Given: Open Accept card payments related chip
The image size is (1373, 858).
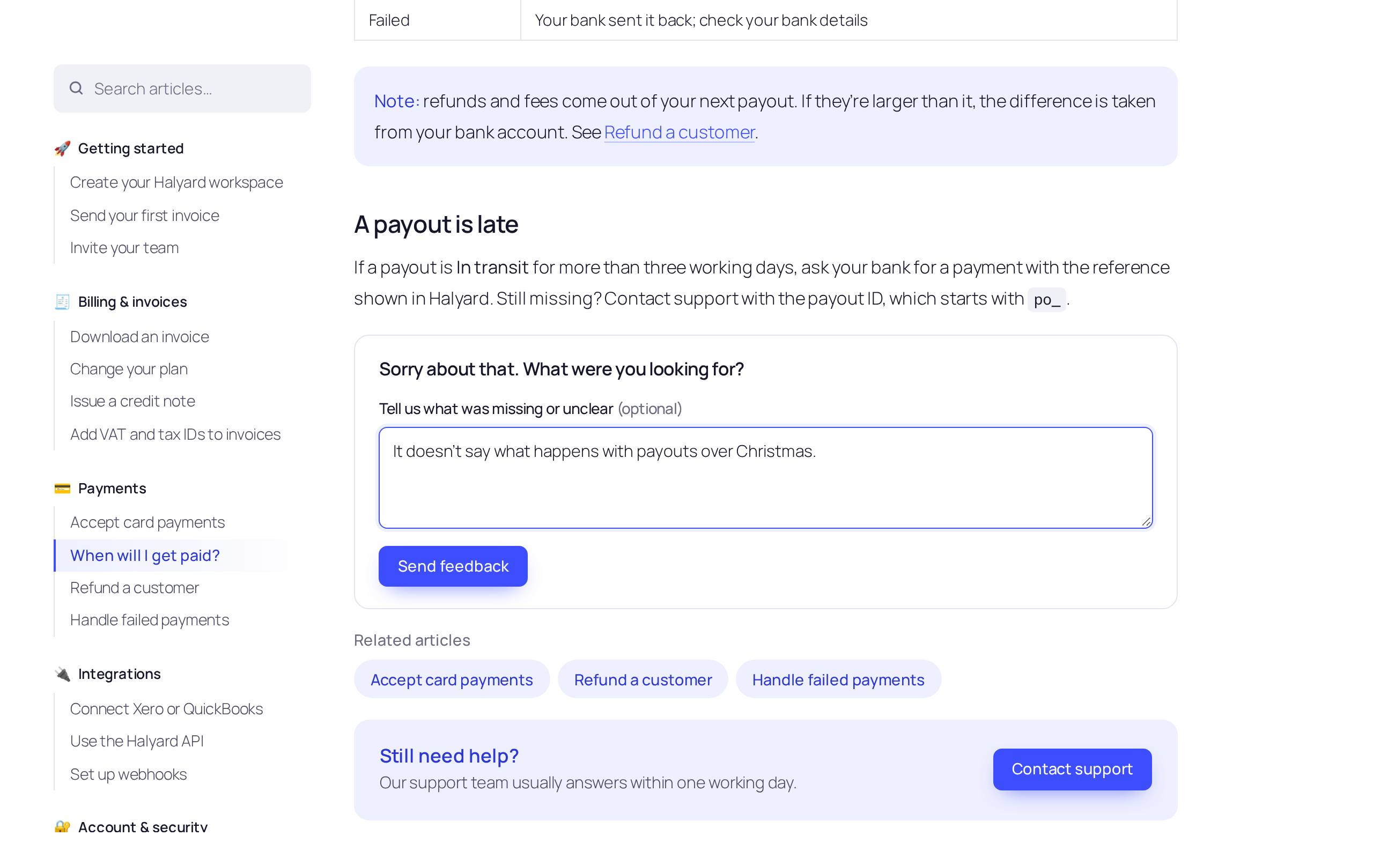Looking at the screenshot, I should (x=452, y=679).
